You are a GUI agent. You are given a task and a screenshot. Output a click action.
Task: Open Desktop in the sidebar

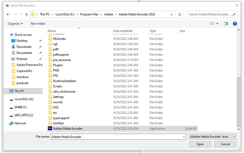point(22,41)
